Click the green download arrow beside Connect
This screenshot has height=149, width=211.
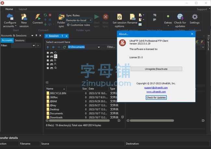pos(45,24)
